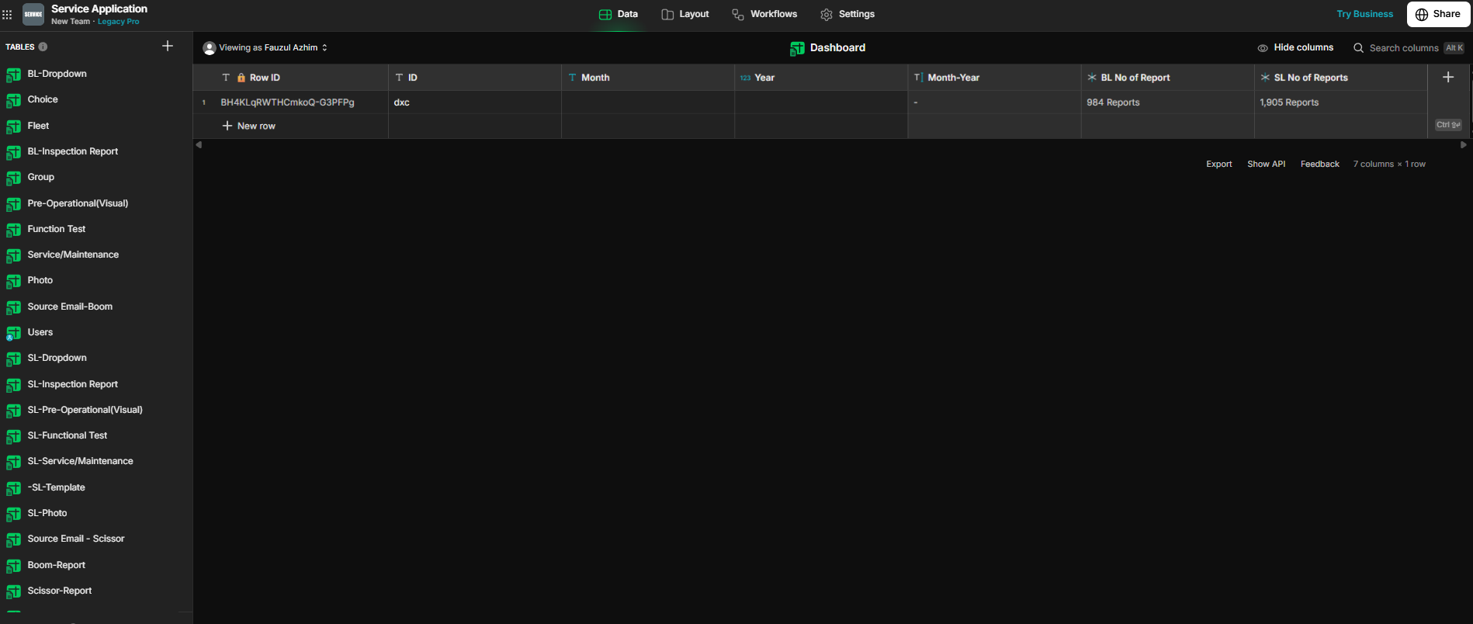Screen dimensions: 1473x624
Task: Switch to the Settings tab
Action: [847, 15]
